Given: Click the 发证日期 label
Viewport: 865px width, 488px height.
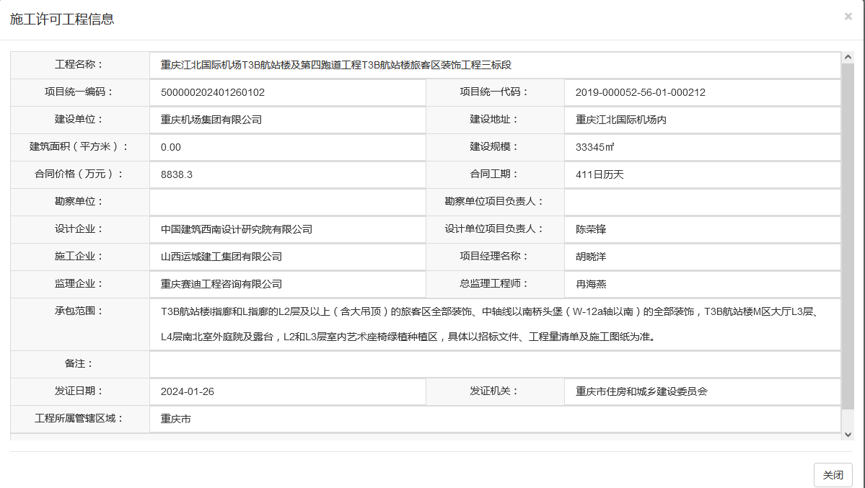Looking at the screenshot, I should 79,391.
